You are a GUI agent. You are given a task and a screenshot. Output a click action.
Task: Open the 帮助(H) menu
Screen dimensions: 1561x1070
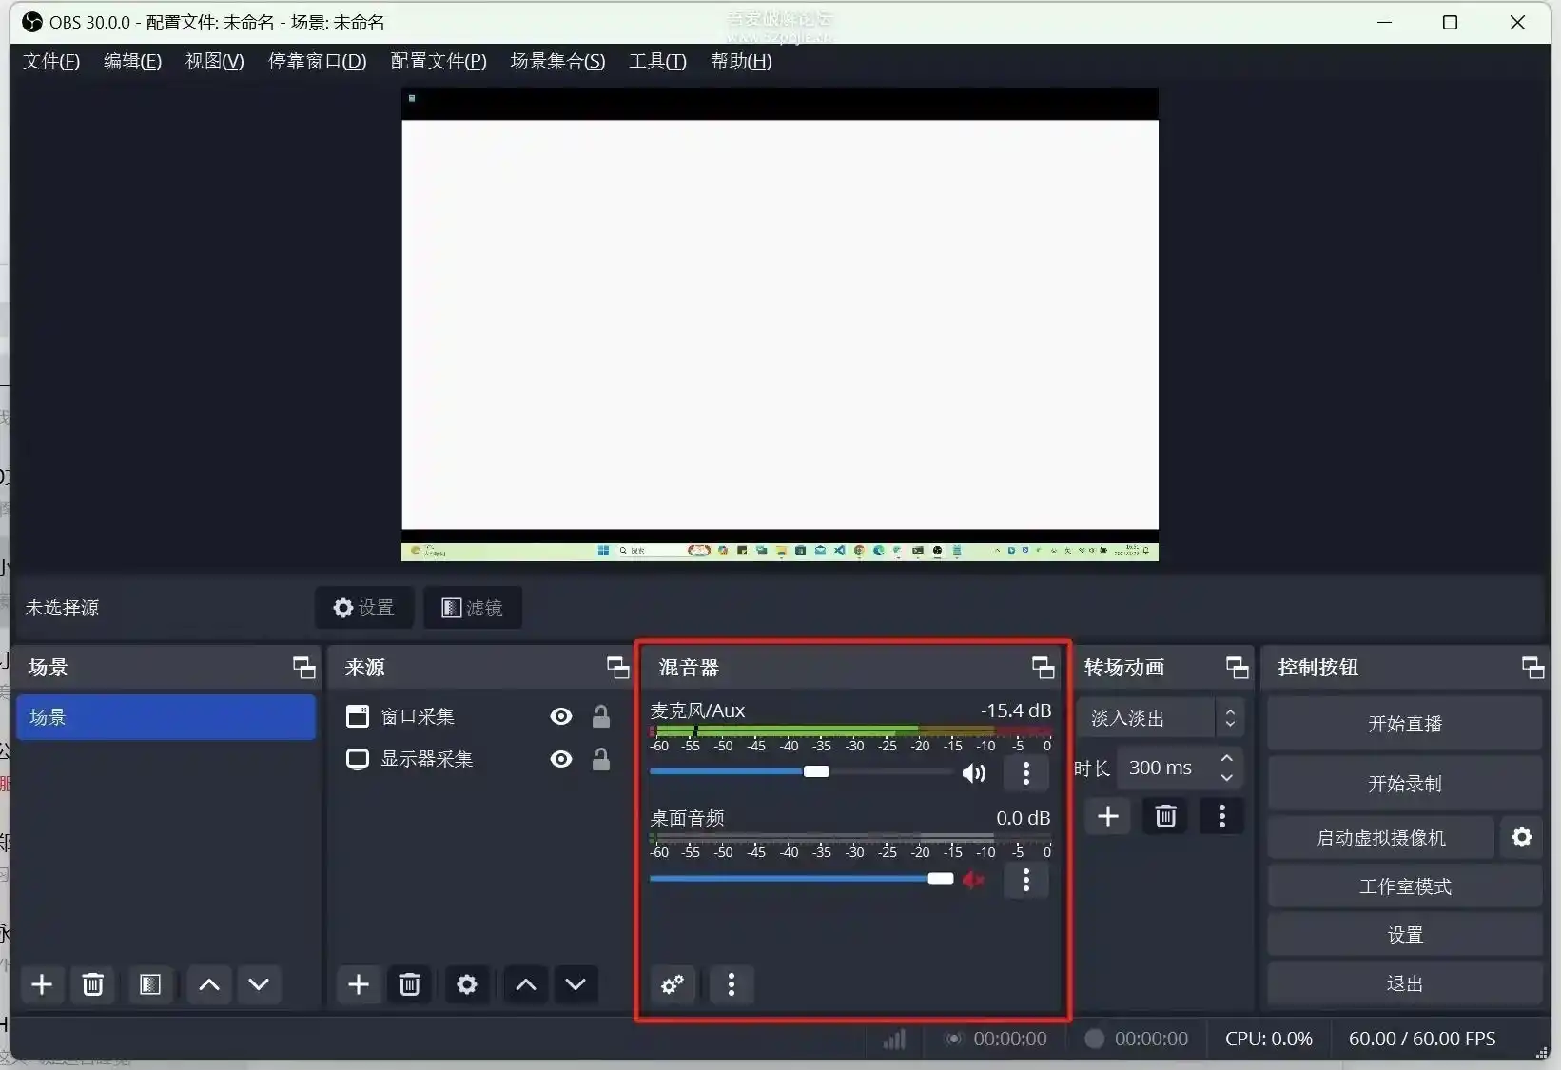click(x=740, y=61)
